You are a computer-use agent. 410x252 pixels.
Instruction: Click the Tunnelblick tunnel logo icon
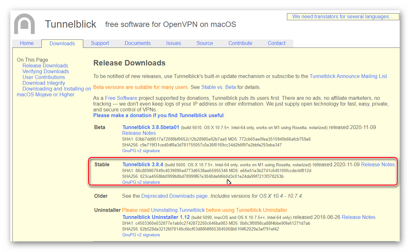[x=24, y=24]
